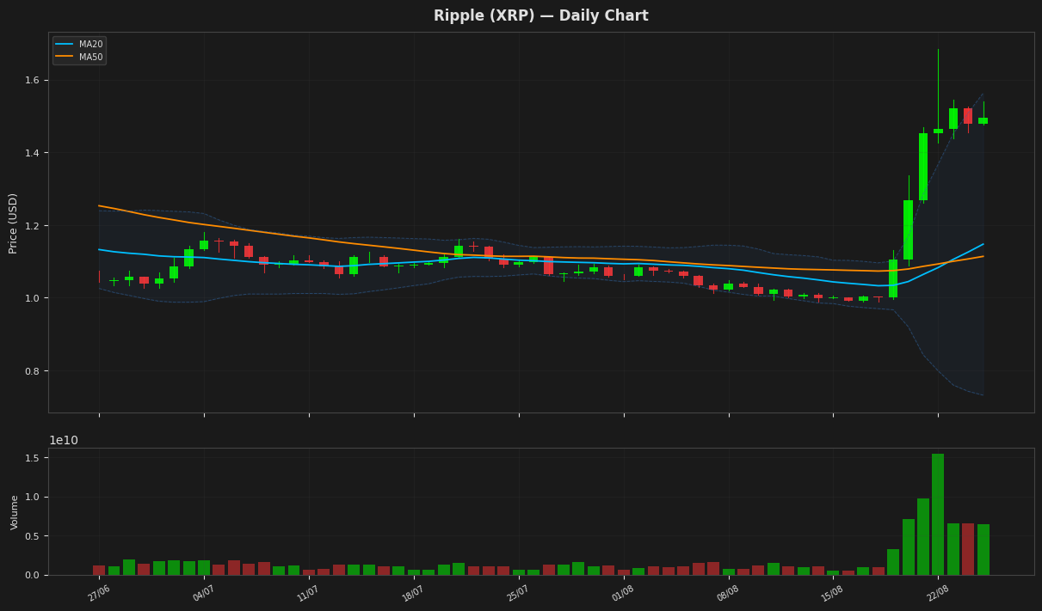Click the 15/08 date label

833,593
